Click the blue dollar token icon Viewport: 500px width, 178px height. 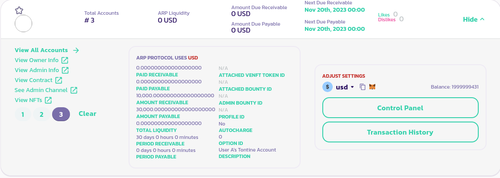click(x=328, y=87)
